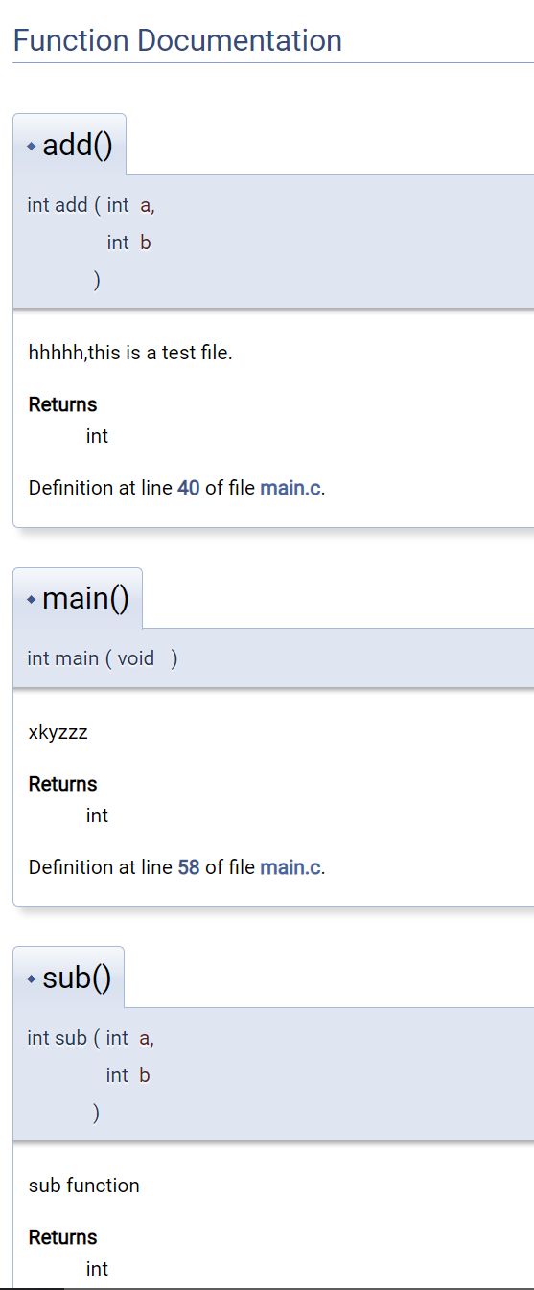Click the 'int main ( void )' prototype
The width and height of the screenshot is (534, 1290).
(103, 658)
